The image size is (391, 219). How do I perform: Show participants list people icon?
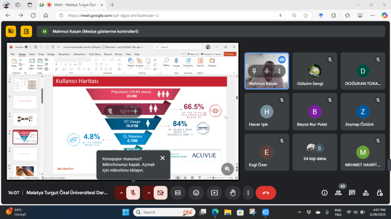pyautogui.click(x=338, y=193)
